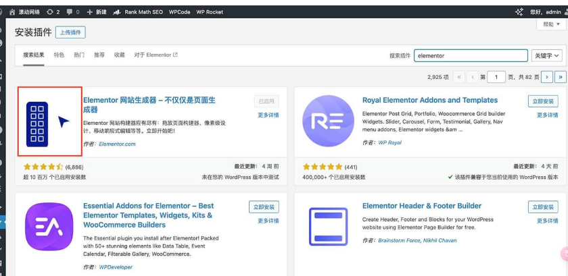
Task: Click the 已启用 button on Elementor
Action: coord(266,101)
